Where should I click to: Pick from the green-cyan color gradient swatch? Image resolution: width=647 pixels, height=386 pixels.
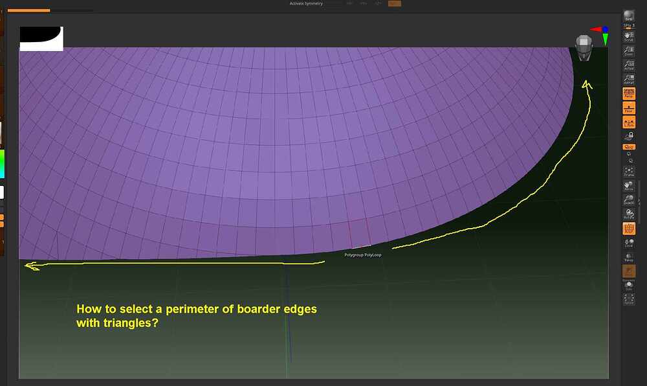click(x=2, y=164)
